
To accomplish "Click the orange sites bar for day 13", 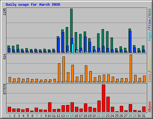I will click(64, 69).
